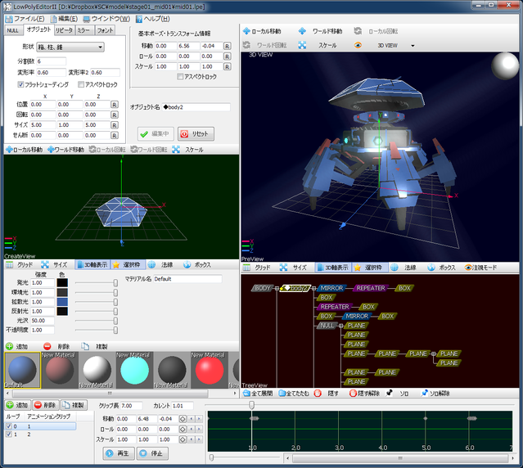Viewport: 523px width, 468px height.
Task: Toggle アスペクトロック checkbox under the transform スケール row
Action: [x=180, y=77]
